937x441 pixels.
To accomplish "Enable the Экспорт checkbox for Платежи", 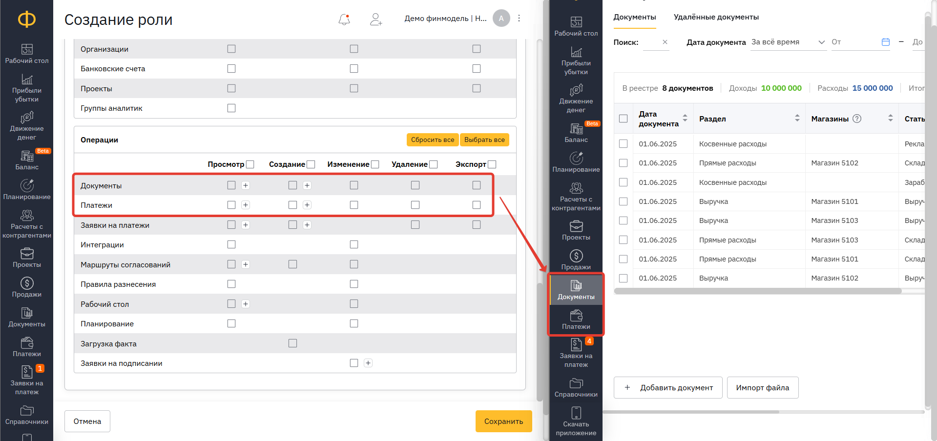I will coord(477,205).
